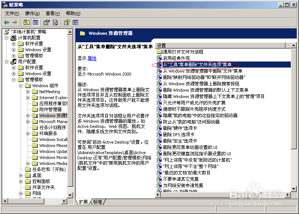Click the Back arrow toolbar button
Image resolution: width=299 pixels, height=214 pixels.
pyautogui.click(x=6, y=22)
